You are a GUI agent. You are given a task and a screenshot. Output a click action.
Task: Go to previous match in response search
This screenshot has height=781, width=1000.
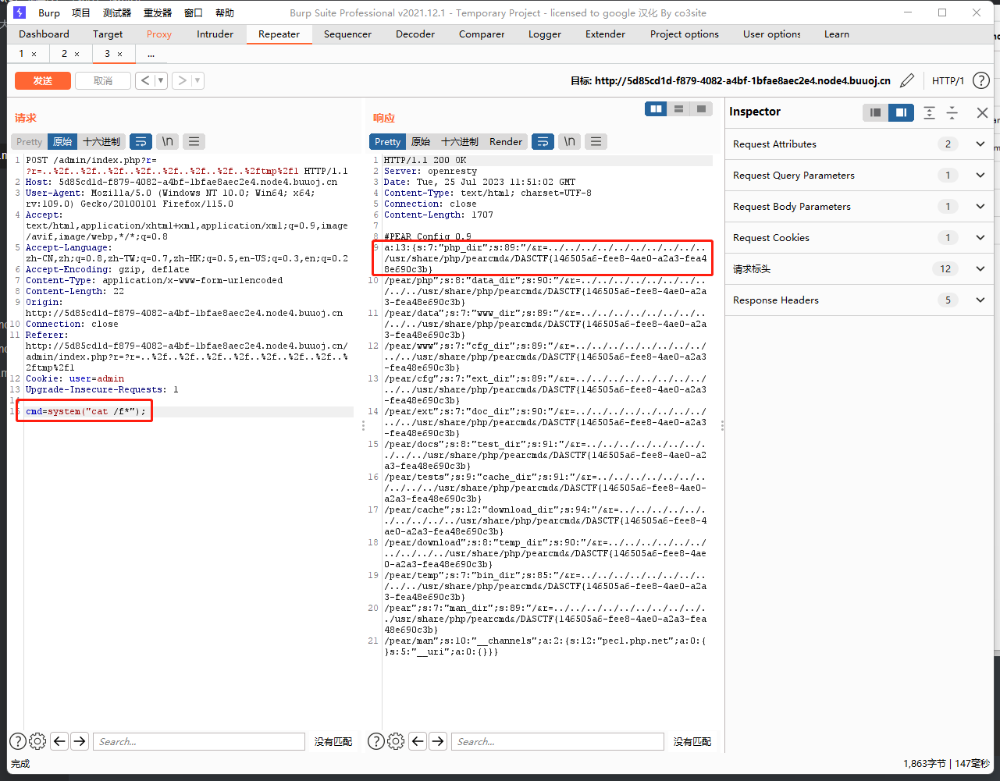click(x=418, y=741)
